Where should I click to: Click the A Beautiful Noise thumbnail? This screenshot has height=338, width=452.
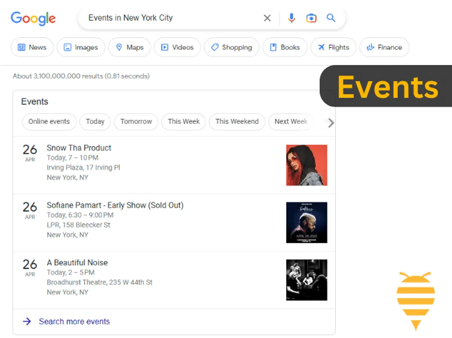click(x=307, y=280)
